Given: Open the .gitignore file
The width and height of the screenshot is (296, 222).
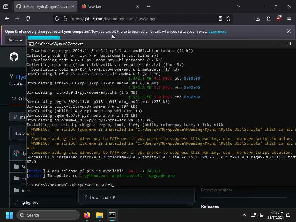Looking at the screenshot, I should tap(30, 203).
